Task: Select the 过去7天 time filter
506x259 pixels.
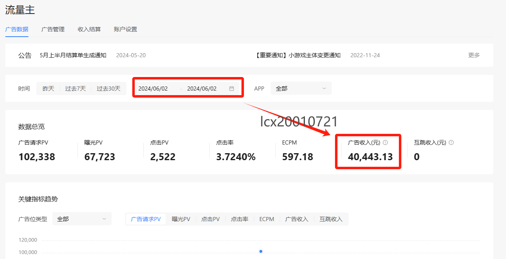Action: [x=75, y=89]
